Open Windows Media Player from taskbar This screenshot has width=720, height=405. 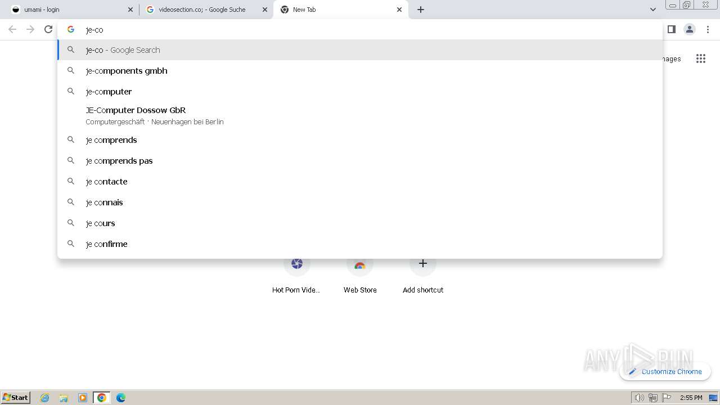pyautogui.click(x=83, y=398)
